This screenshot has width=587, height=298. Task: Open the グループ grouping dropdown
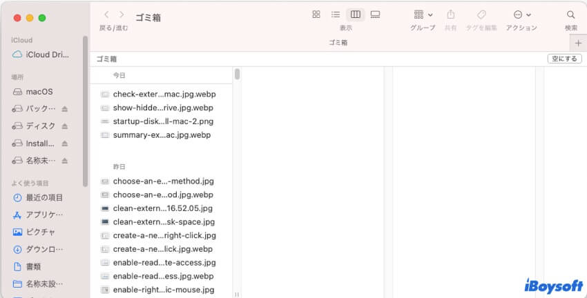tap(423, 14)
